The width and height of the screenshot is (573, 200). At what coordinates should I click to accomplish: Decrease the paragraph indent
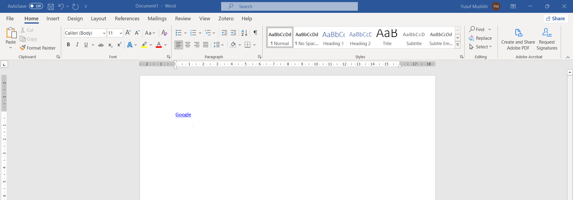coord(224,33)
